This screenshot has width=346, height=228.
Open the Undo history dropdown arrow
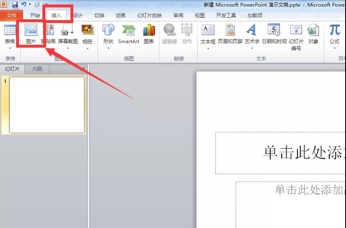tap(30, 4)
